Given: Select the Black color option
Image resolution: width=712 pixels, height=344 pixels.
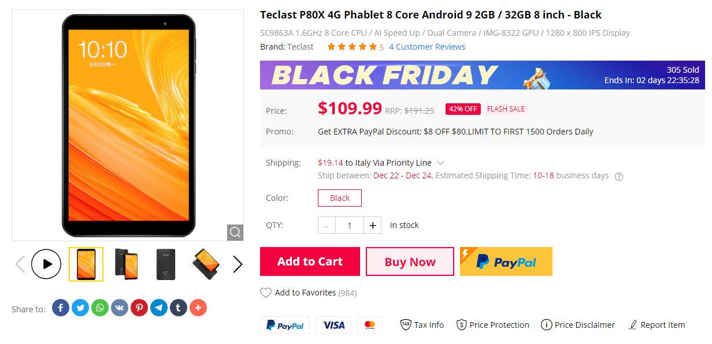Looking at the screenshot, I should 339,197.
